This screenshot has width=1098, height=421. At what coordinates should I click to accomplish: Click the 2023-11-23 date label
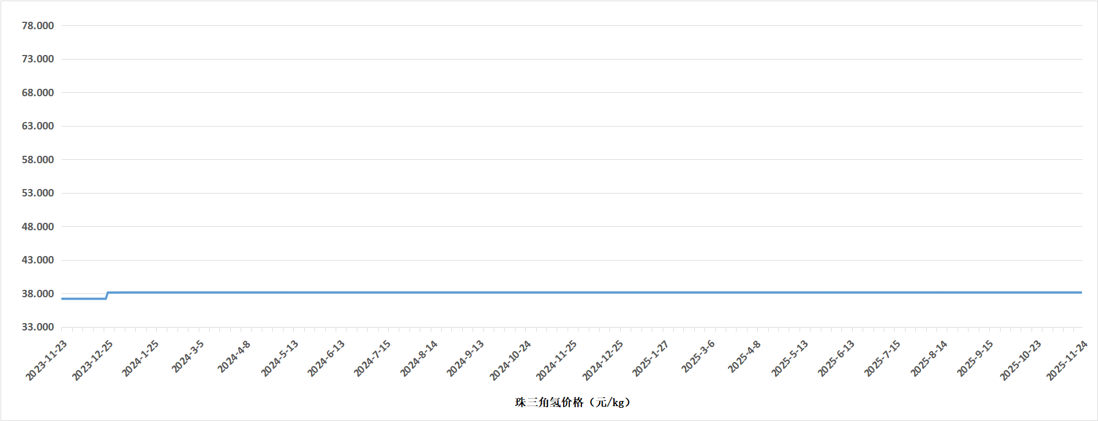[46, 360]
